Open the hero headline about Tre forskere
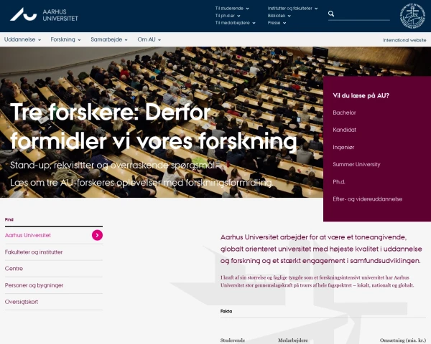The width and height of the screenshot is (431, 344). coord(153,127)
